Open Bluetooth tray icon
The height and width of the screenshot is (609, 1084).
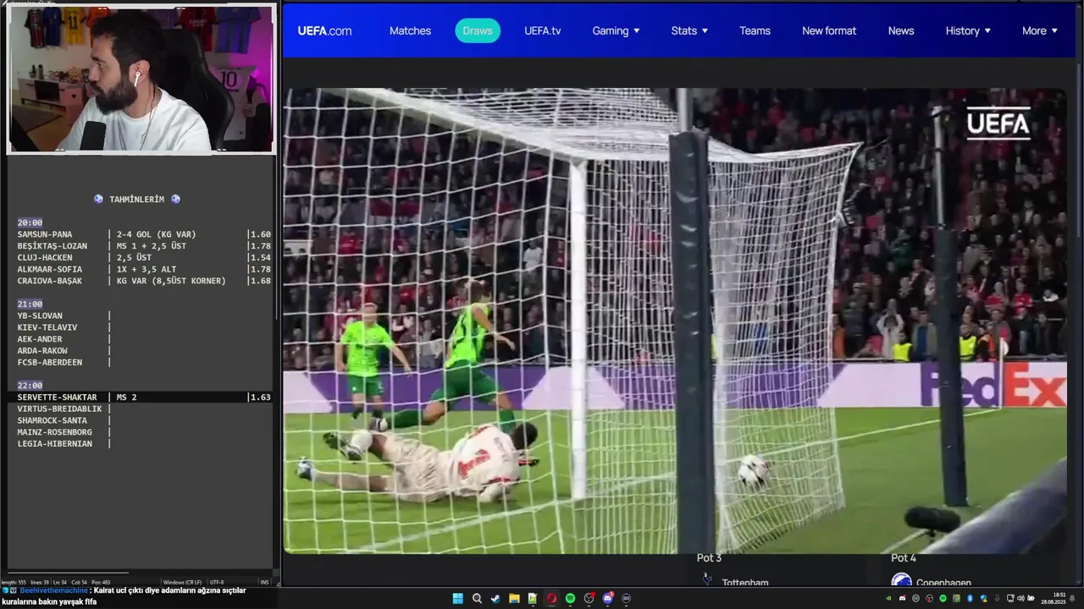[970, 598]
